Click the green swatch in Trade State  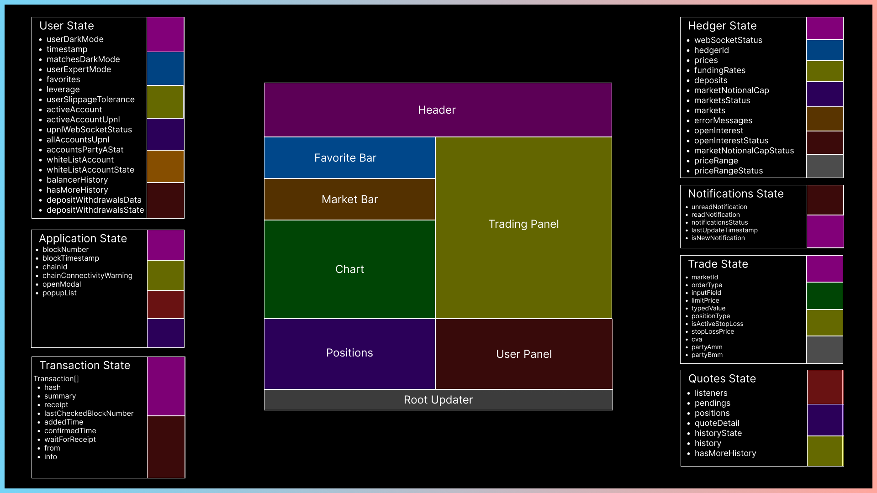click(824, 296)
